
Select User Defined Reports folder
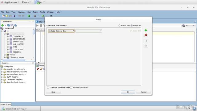tap(16, 82)
